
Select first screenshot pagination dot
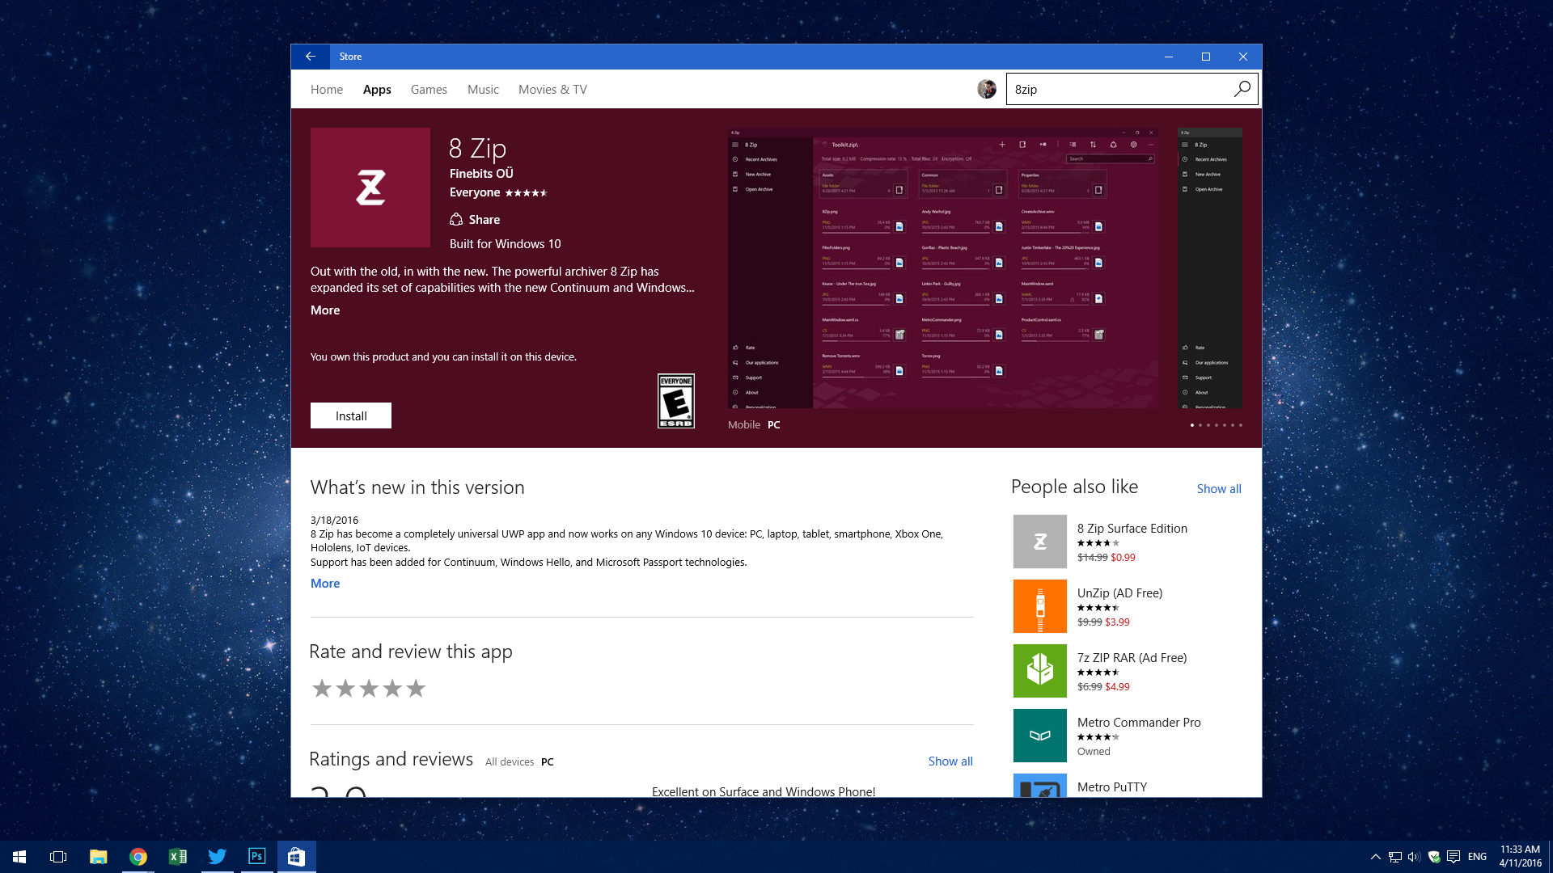point(1191,425)
